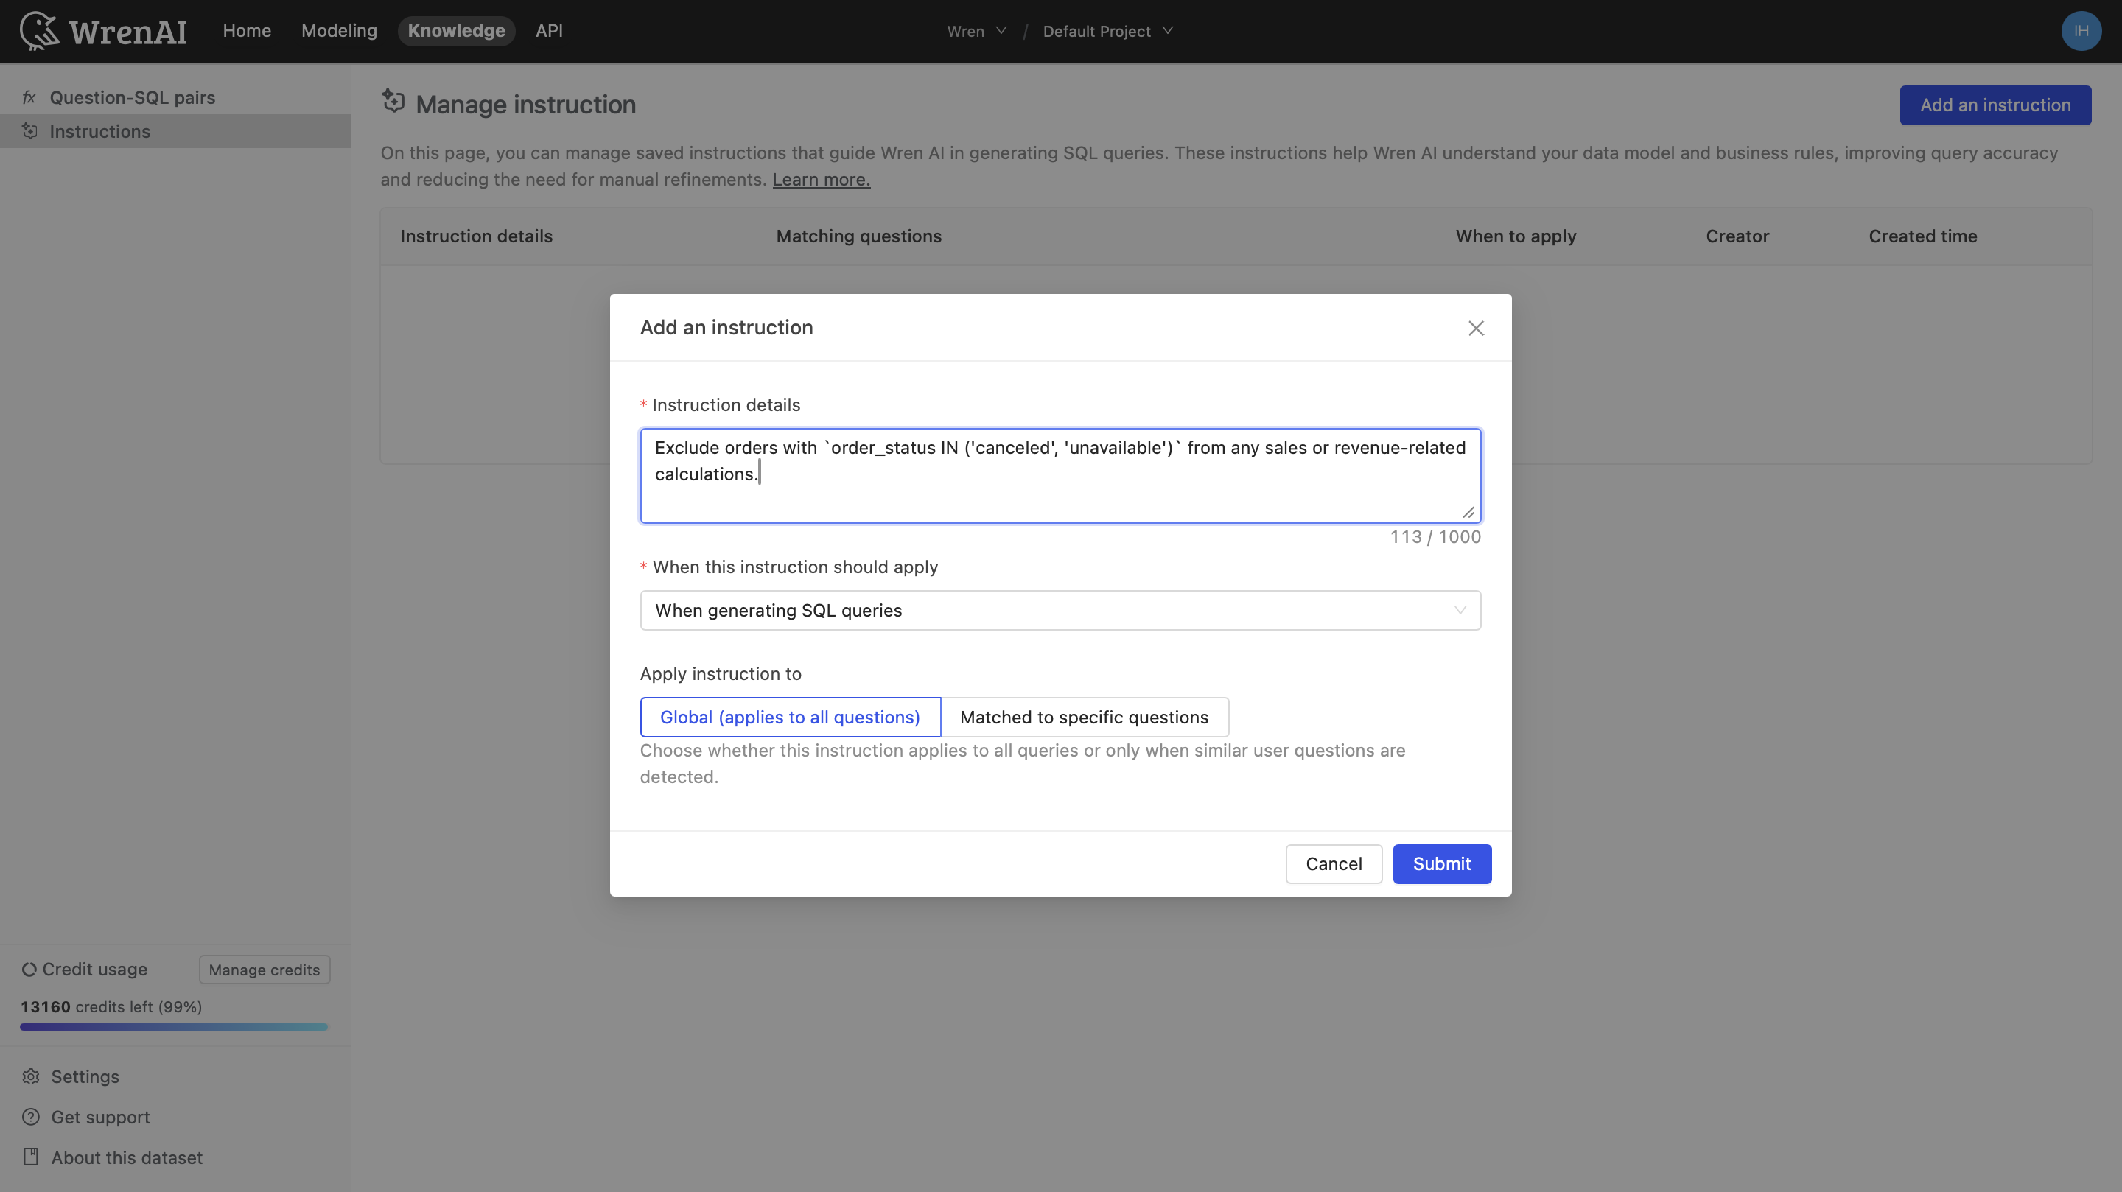Viewport: 2122px width, 1192px height.
Task: Open the Wren workspace dropdown
Action: coord(976,30)
